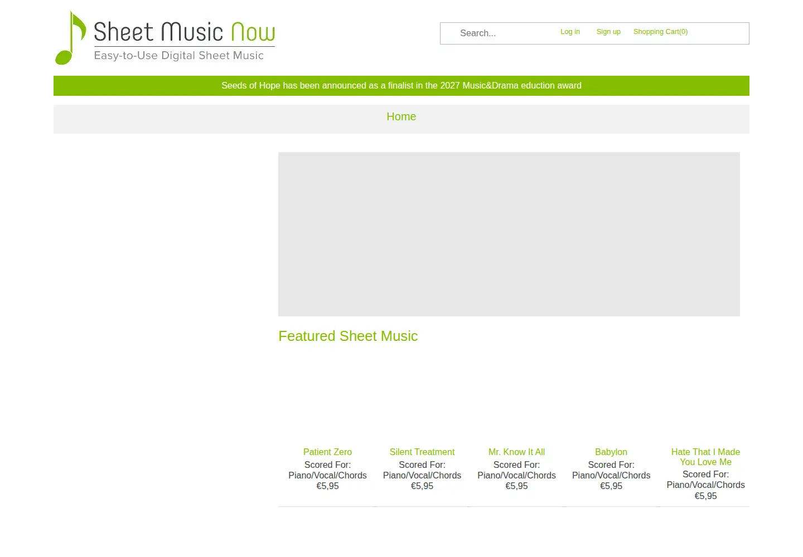This screenshot has width=803, height=557.
Task: Click Piano/Vocal/Chords under Mr. Know It All
Action: 516,475
